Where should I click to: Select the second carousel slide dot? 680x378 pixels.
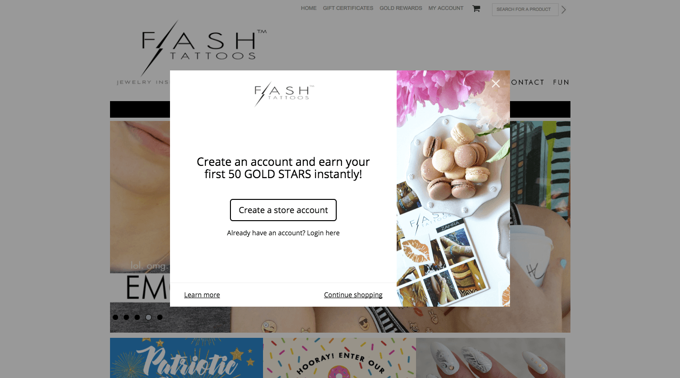point(126,317)
